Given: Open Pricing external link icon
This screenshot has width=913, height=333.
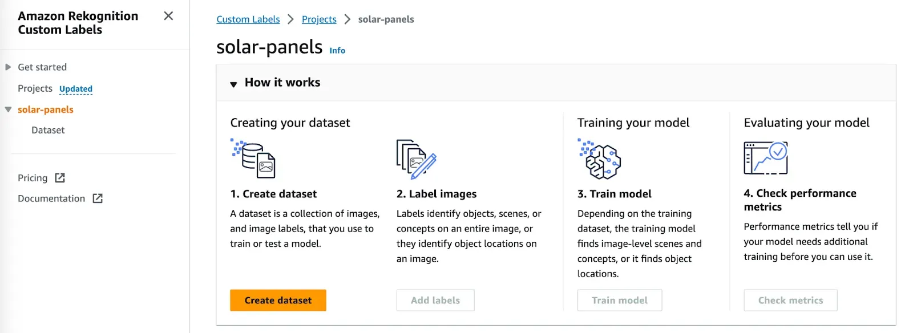Looking at the screenshot, I should point(60,178).
